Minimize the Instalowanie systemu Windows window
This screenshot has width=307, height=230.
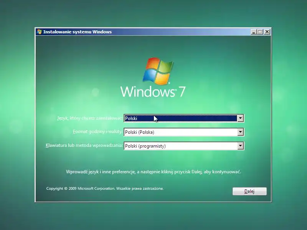coord(254,32)
